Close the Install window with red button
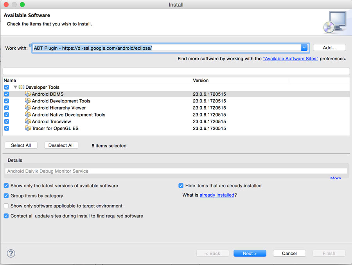352x265 pixels. 6,4
